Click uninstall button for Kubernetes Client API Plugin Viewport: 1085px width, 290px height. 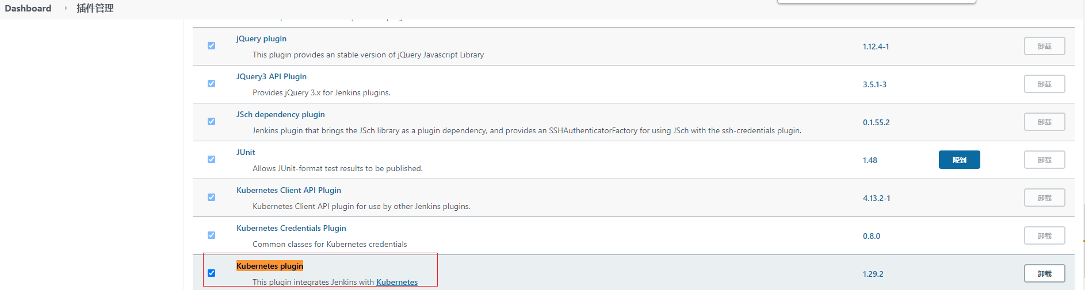(1045, 198)
